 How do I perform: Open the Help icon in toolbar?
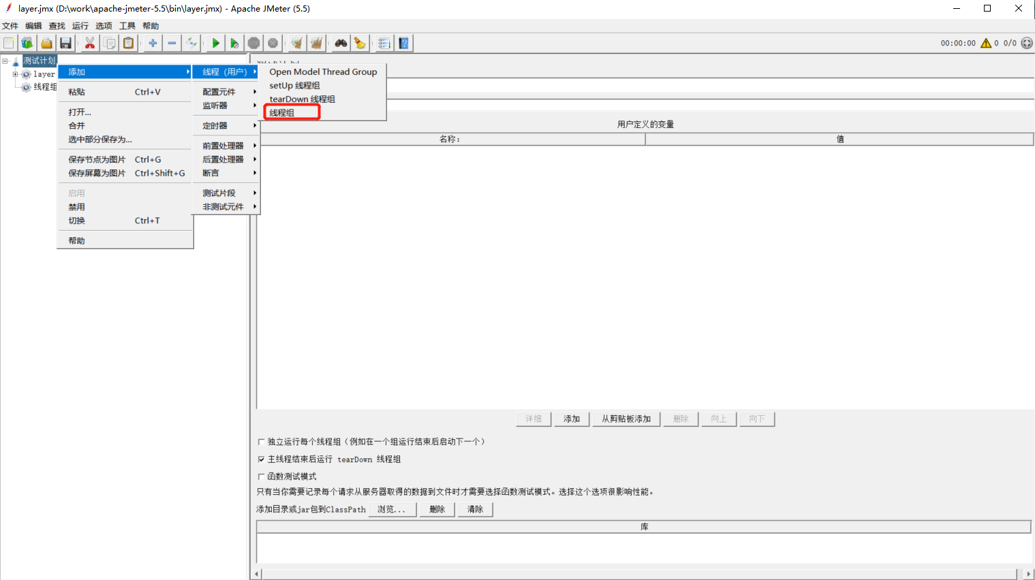[x=403, y=43]
